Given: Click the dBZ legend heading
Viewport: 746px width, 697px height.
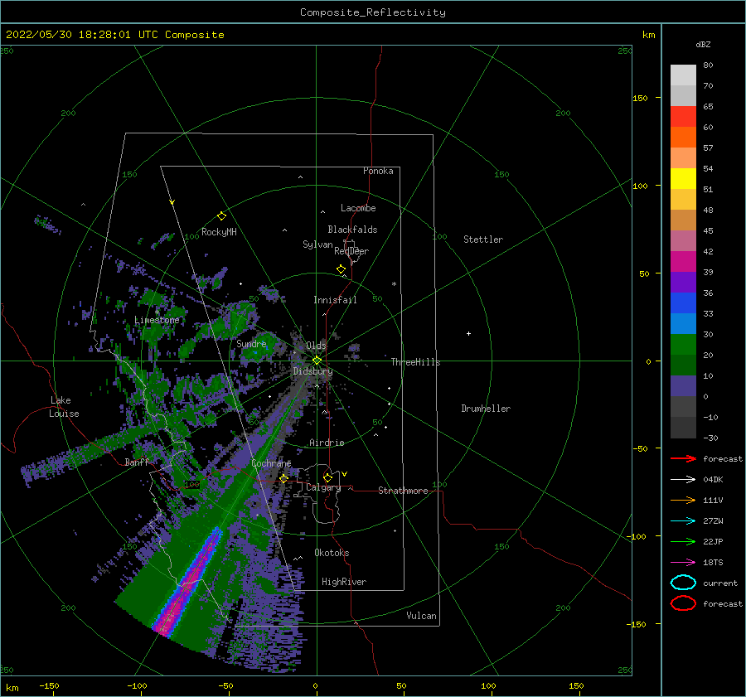Looking at the screenshot, I should click(703, 44).
